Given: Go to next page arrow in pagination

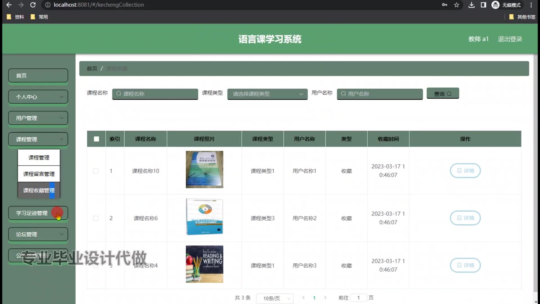Looking at the screenshot, I should point(325,298).
